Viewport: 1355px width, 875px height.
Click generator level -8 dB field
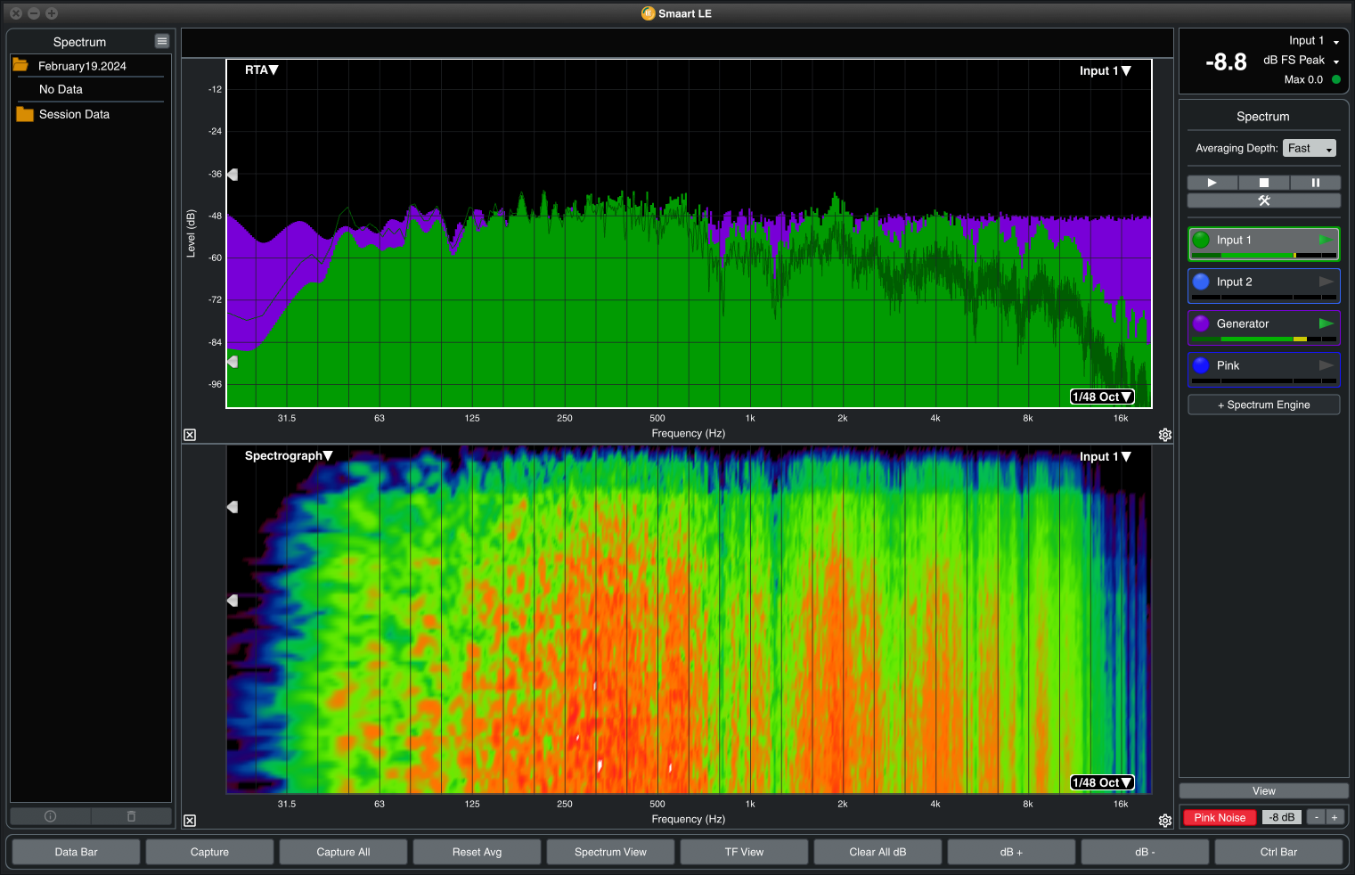point(1282,817)
